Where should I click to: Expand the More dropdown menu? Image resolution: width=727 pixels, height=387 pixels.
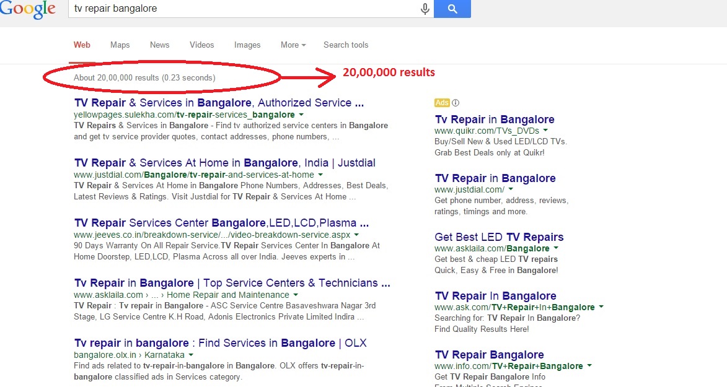pyautogui.click(x=293, y=45)
